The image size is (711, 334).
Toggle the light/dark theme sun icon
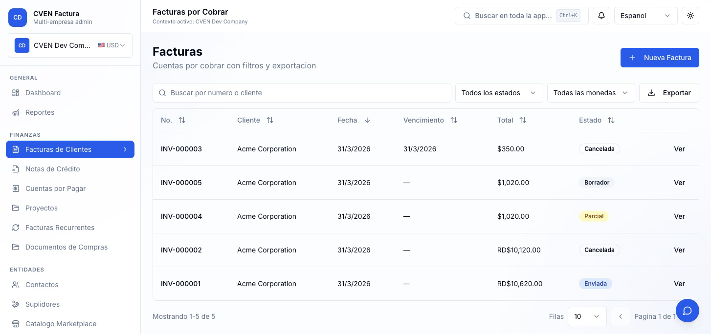(690, 16)
